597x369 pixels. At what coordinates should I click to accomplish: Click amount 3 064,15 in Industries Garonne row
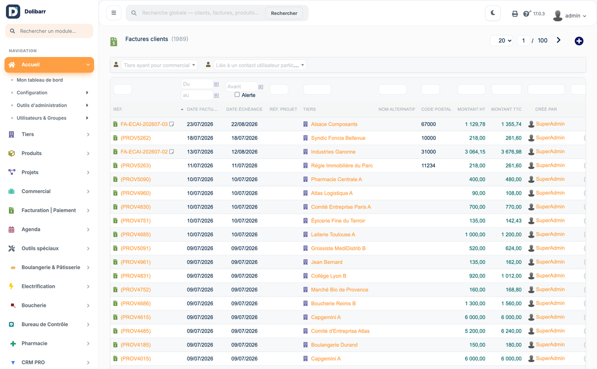pos(475,152)
